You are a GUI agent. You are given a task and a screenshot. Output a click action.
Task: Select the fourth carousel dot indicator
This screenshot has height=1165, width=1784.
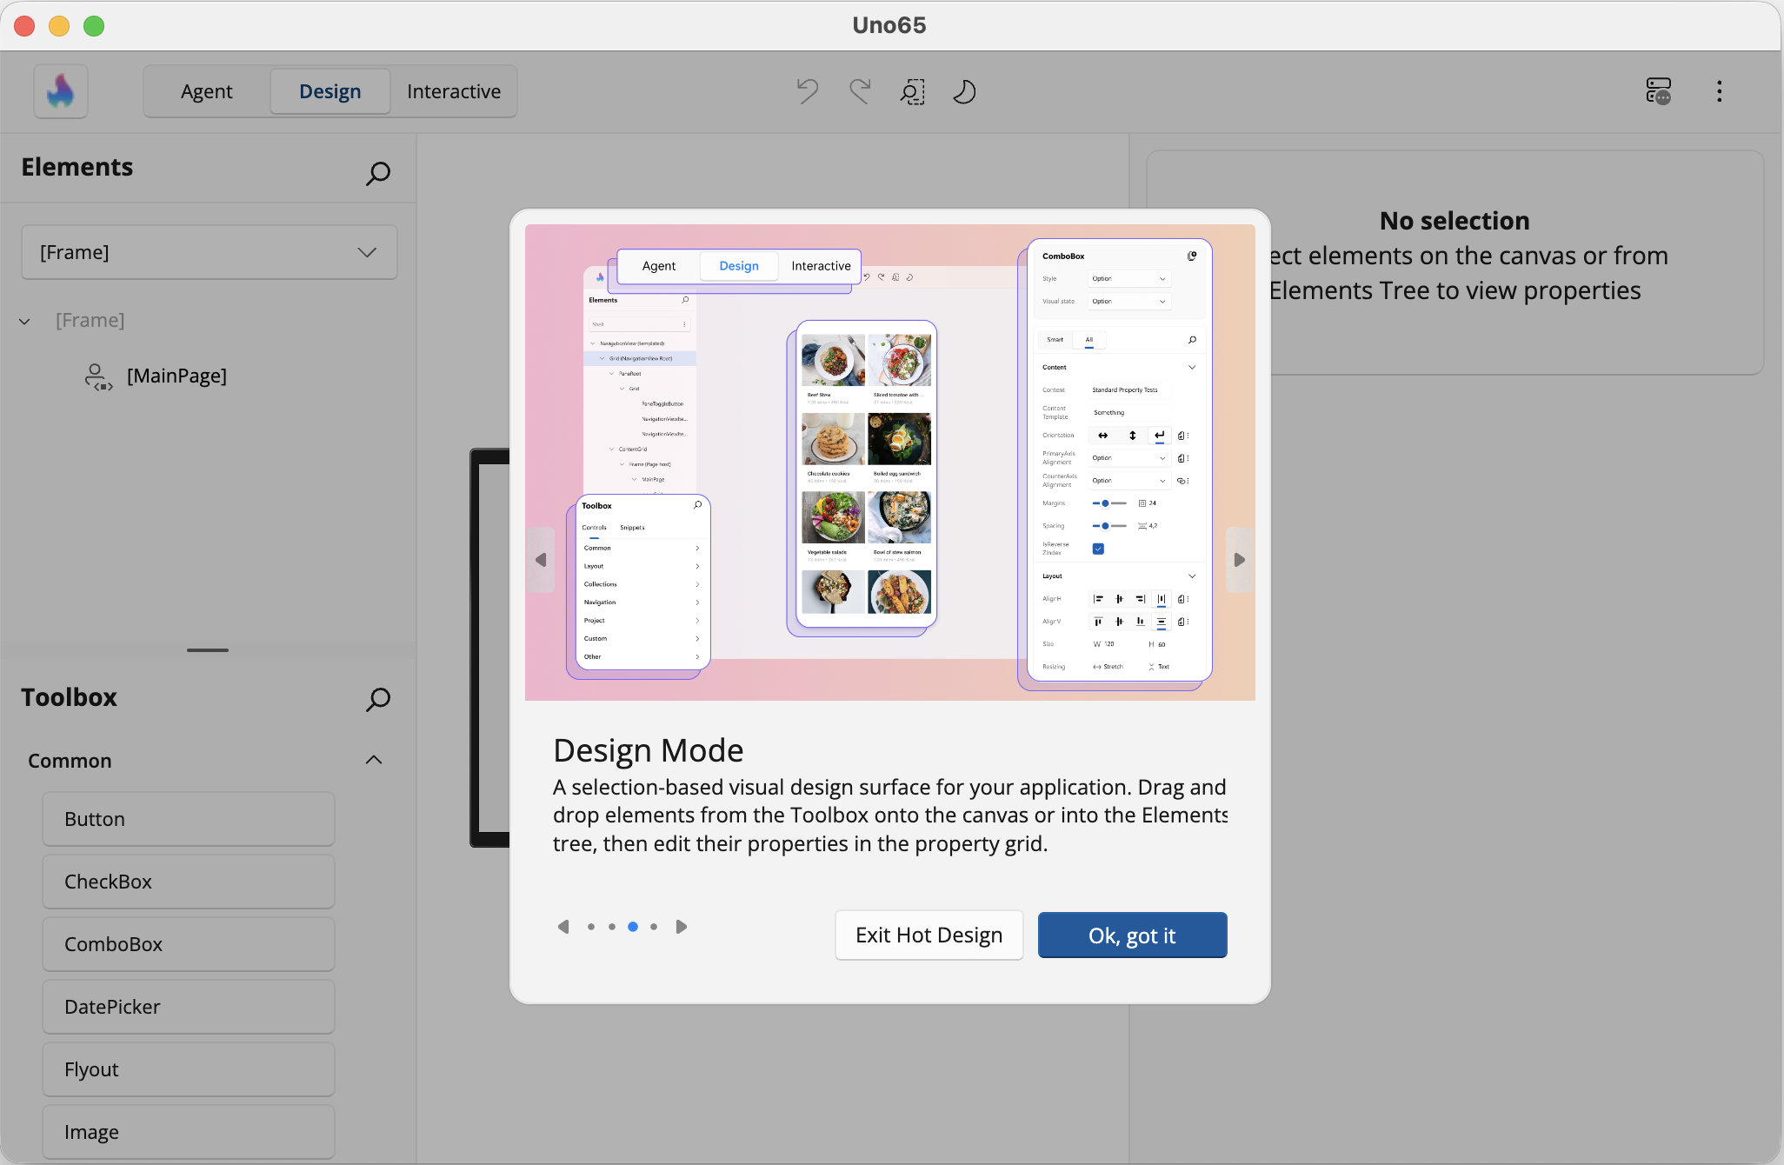[x=654, y=927]
